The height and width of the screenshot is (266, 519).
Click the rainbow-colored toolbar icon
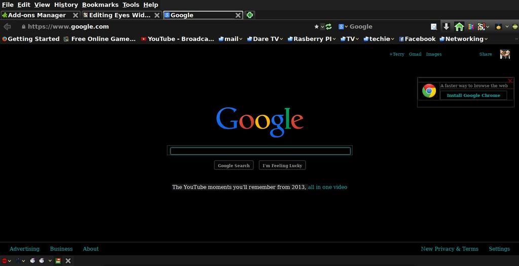coord(471,26)
